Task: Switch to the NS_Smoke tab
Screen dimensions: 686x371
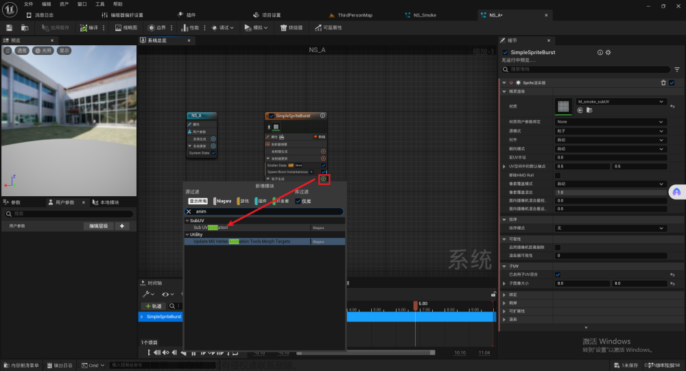Action: click(x=421, y=15)
